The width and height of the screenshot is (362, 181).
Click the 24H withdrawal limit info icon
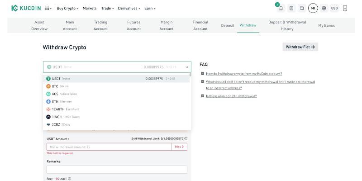click(x=186, y=138)
